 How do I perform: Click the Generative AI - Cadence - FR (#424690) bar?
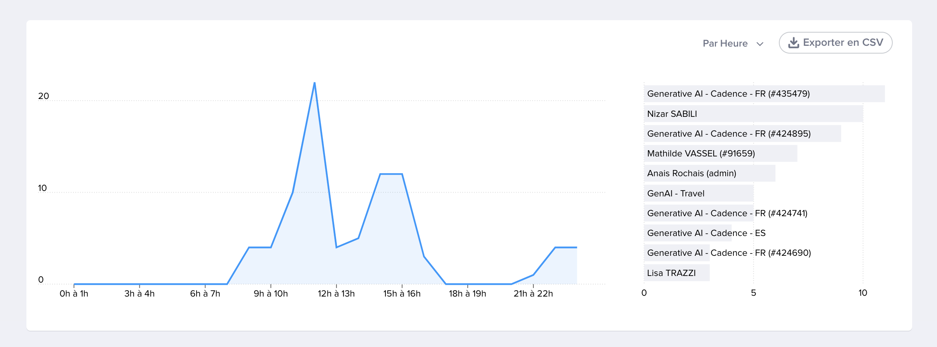tap(677, 253)
